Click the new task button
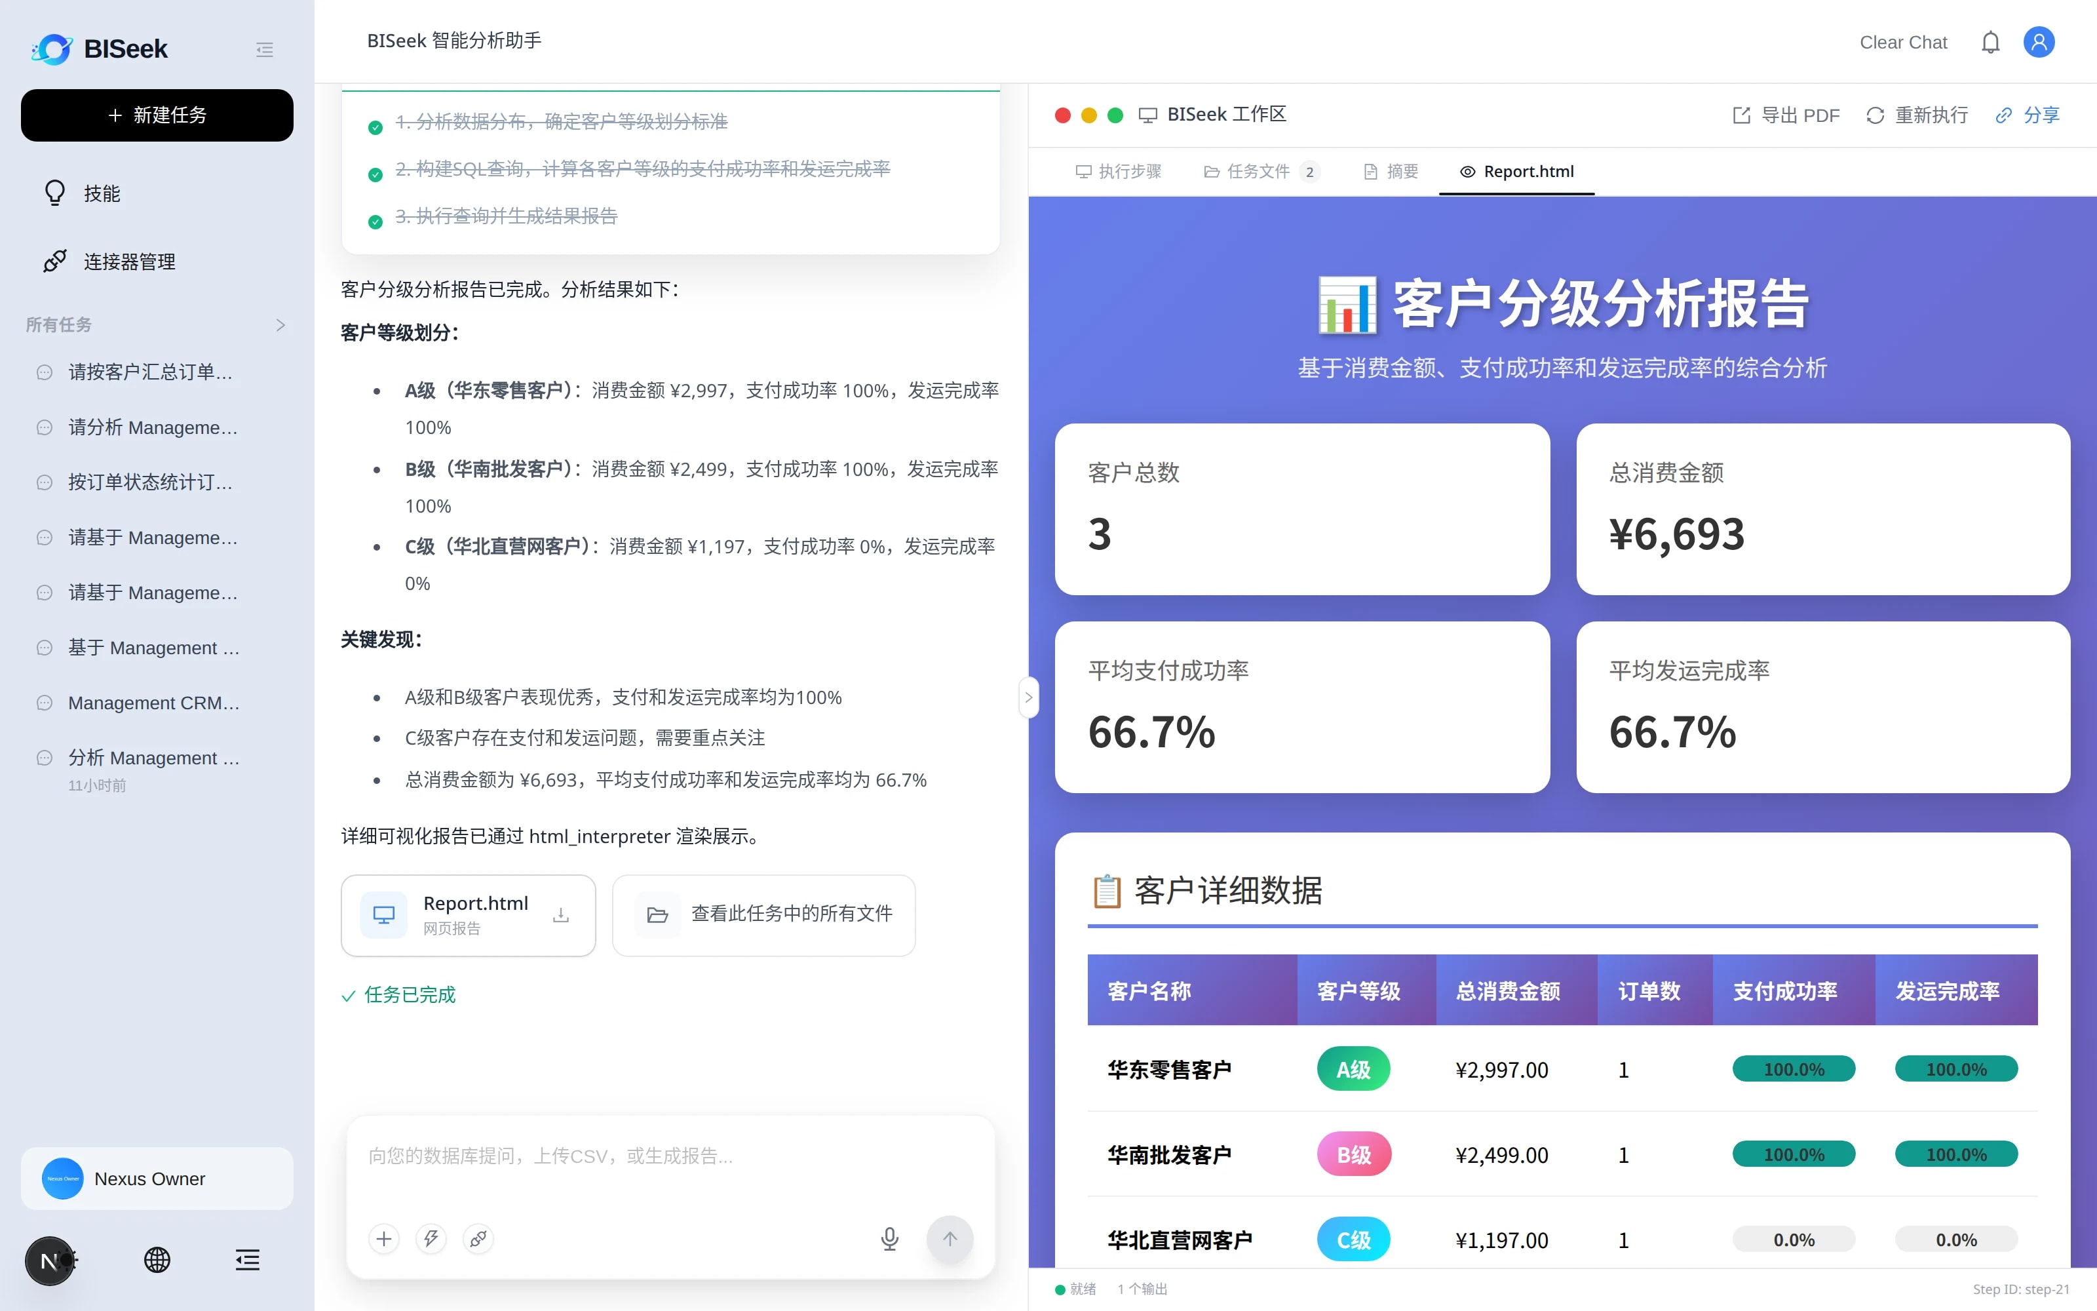The height and width of the screenshot is (1311, 2097). click(157, 115)
